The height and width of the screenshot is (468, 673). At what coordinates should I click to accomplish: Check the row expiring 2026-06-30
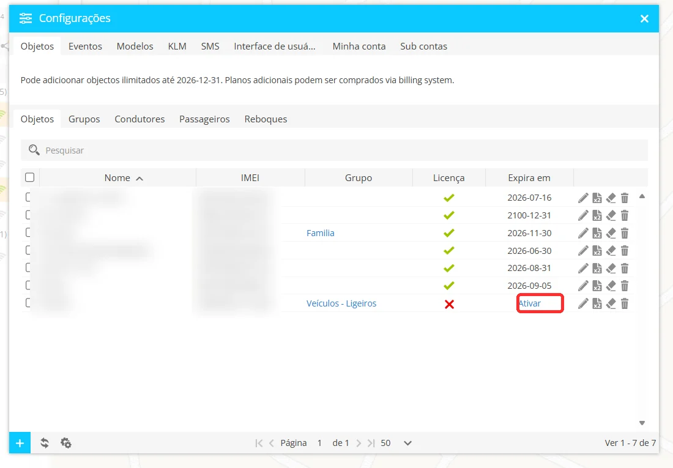point(28,250)
